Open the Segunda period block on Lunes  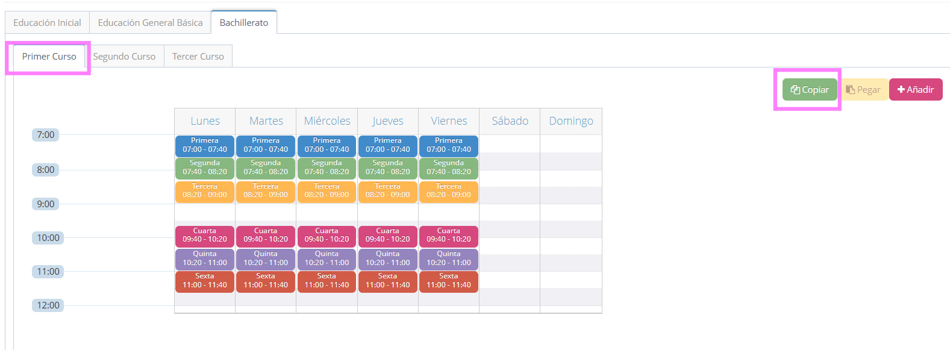(x=205, y=168)
